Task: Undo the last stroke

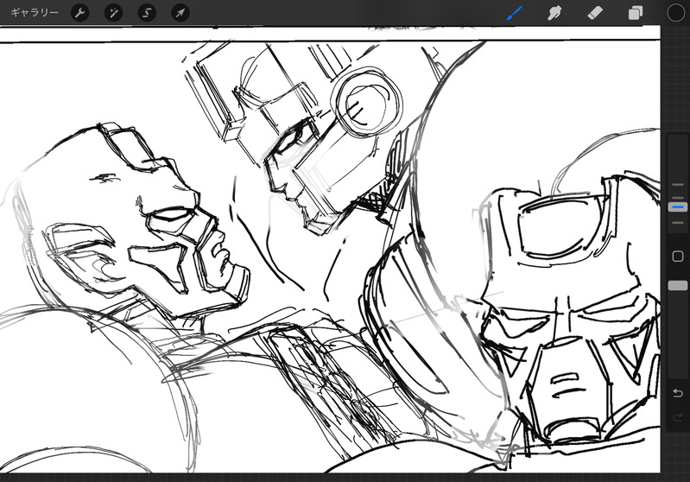Action: coord(678,393)
